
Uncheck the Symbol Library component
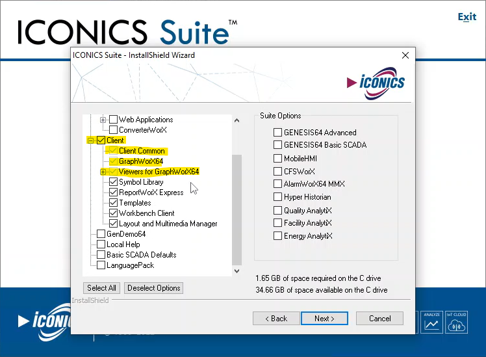pos(114,182)
